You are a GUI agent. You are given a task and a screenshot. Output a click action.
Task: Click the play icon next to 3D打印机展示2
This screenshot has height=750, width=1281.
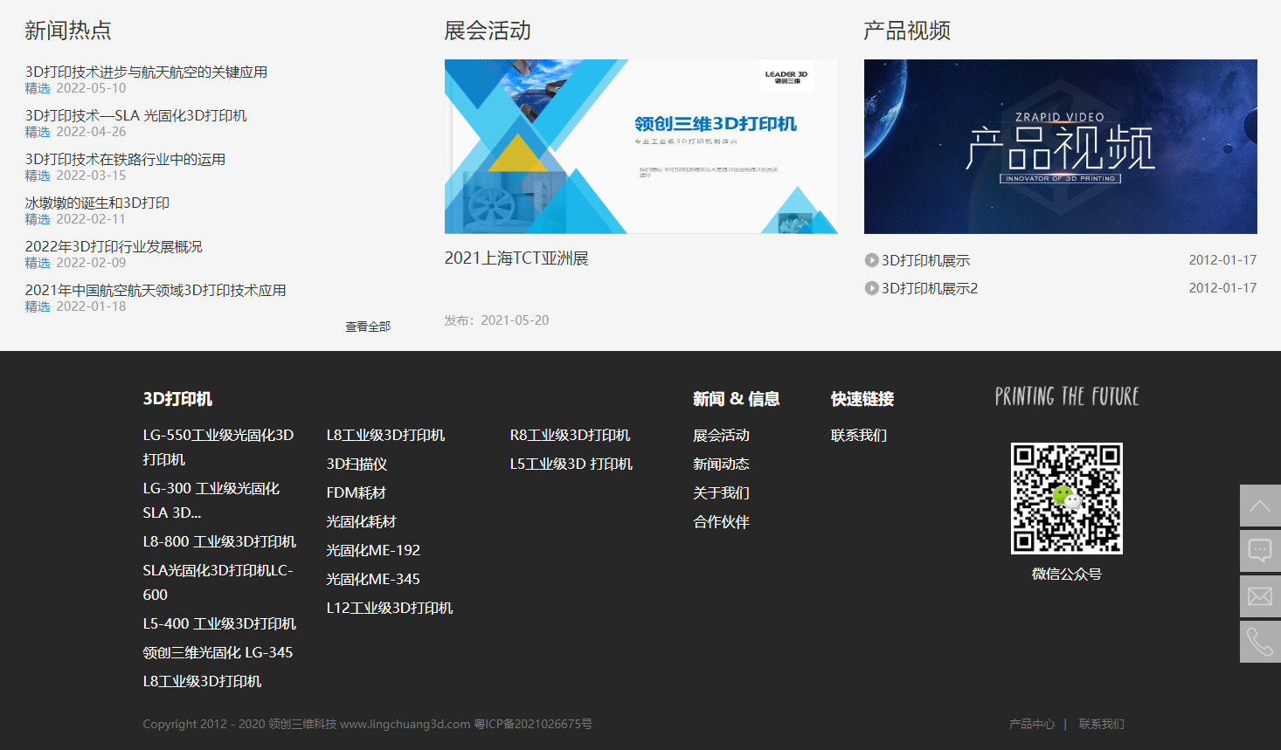tap(870, 287)
